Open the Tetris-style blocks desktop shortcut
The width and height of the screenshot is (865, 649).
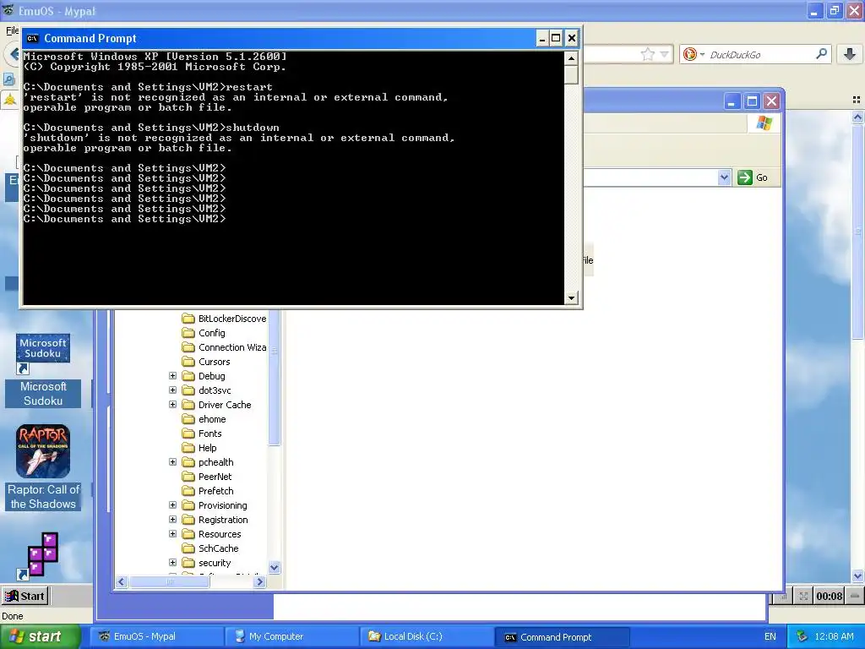42,555
